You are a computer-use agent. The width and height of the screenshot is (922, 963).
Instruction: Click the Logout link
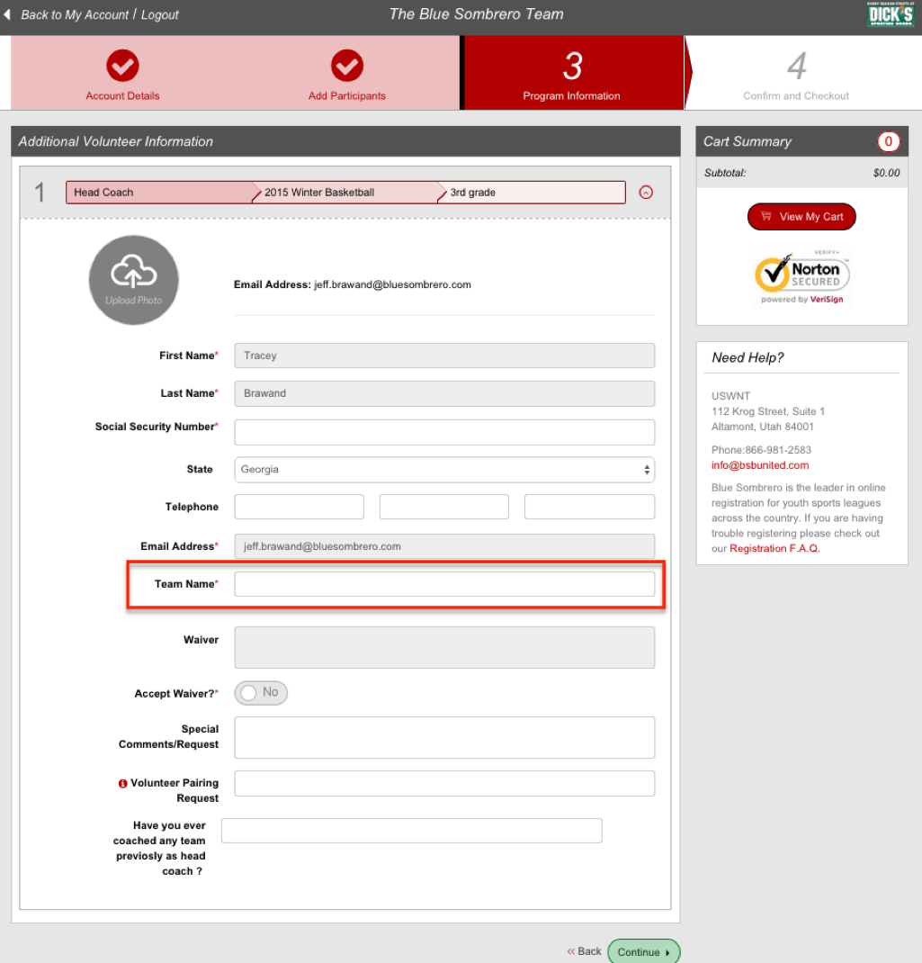pos(160,15)
